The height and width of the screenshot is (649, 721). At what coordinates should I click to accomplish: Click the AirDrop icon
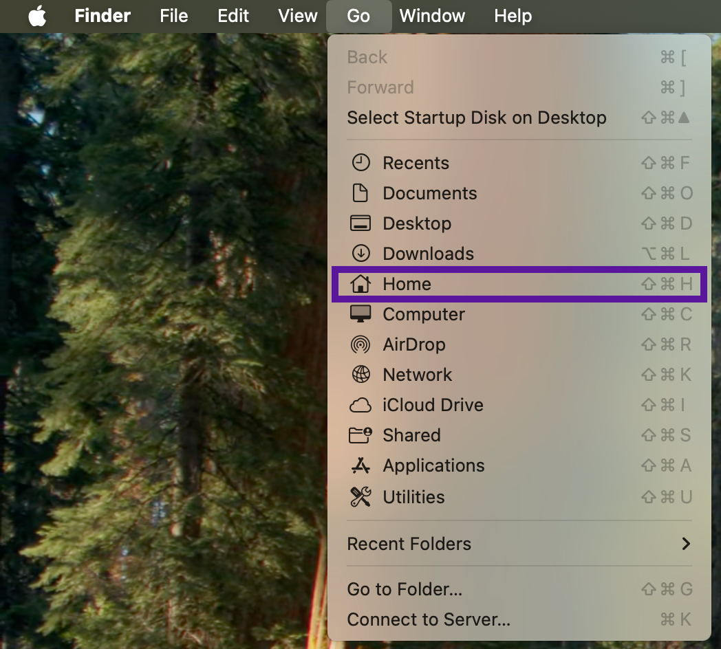pyautogui.click(x=360, y=344)
